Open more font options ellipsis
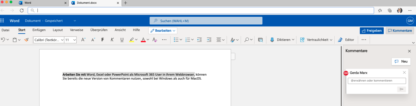The height and width of the screenshot is (106, 416). pyautogui.click(x=164, y=40)
